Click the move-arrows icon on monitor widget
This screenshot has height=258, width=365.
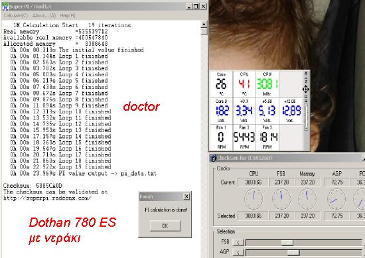pyautogui.click(x=306, y=89)
